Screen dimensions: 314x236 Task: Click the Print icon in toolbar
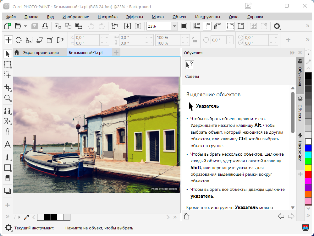(45, 26)
